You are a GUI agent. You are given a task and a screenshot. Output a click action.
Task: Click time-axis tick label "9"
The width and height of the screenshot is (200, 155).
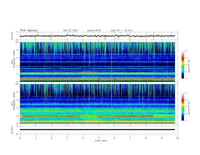pos(162,138)
